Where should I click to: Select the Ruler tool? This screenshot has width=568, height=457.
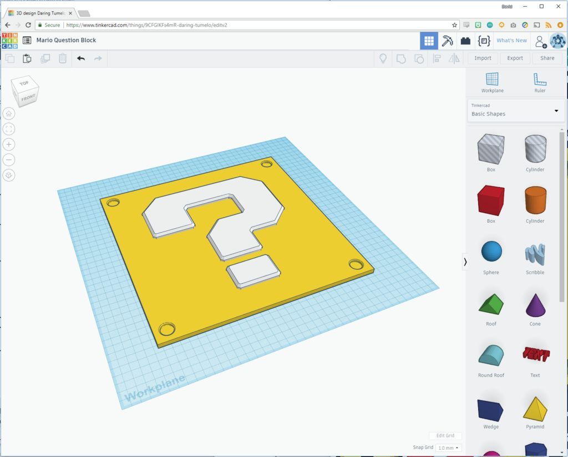pyautogui.click(x=540, y=83)
